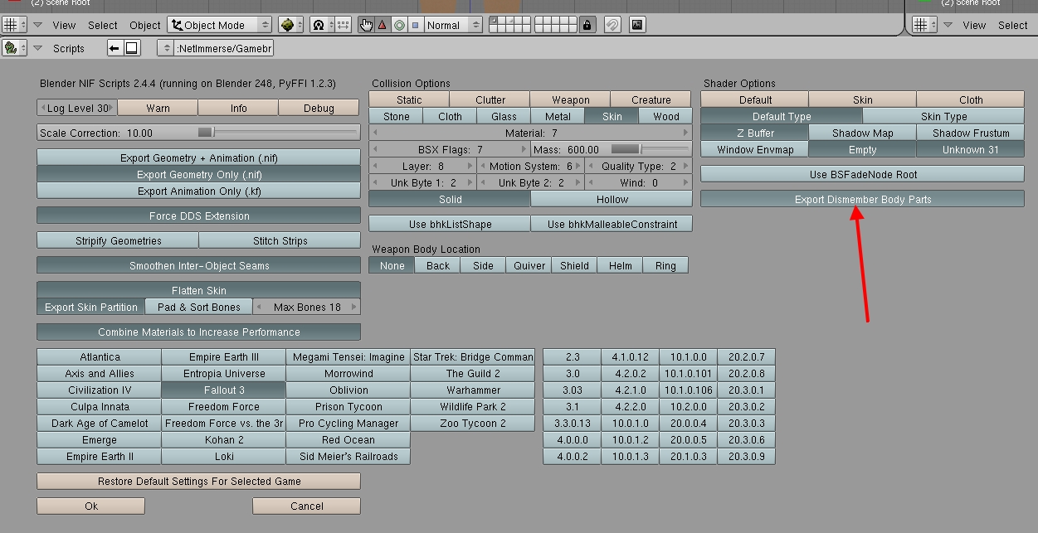Select Quiver weapon body location

tap(529, 265)
